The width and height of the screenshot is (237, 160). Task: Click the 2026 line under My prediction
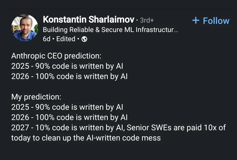point(69,117)
